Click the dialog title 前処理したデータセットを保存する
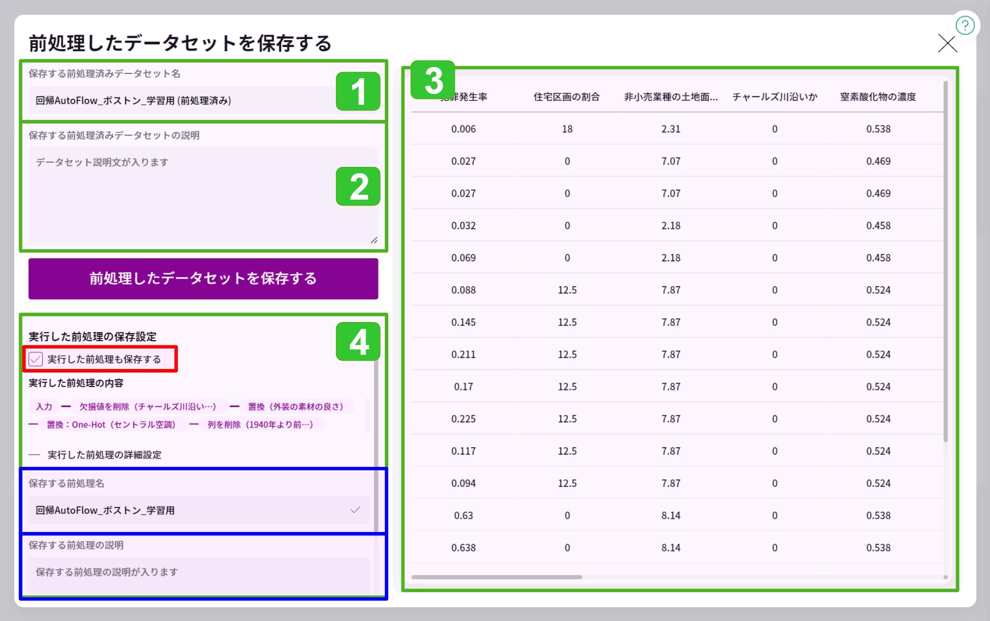The height and width of the screenshot is (621, 990). point(180,43)
